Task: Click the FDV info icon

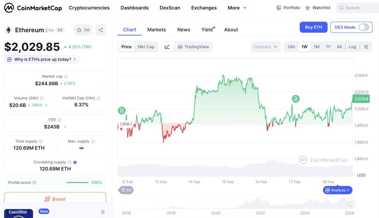Action: [60, 120]
